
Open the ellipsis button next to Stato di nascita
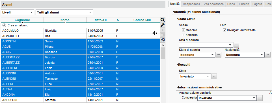(219, 55)
